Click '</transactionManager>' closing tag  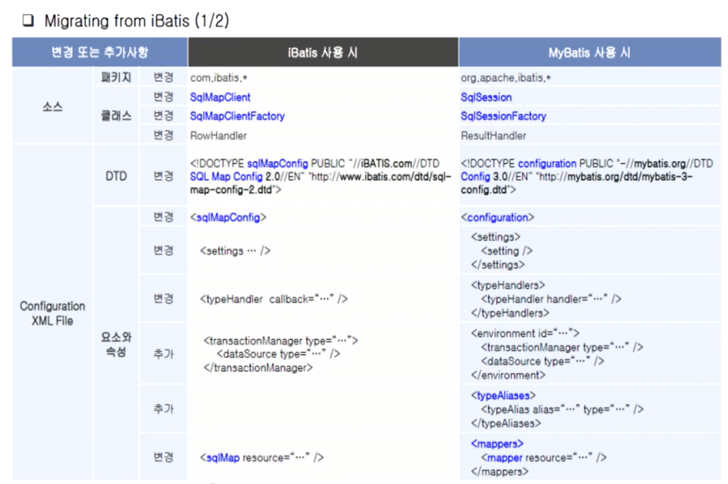[x=258, y=368]
